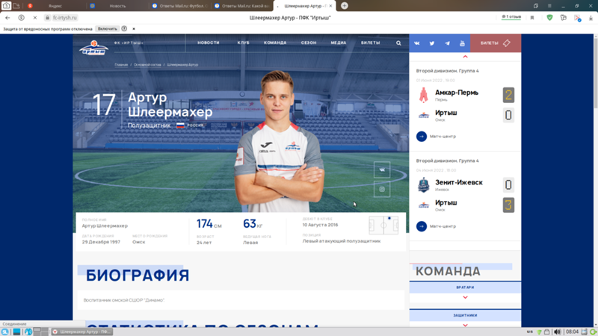Click the ФК «ИРТЫШ» header text
598x336 pixels.
129,43
